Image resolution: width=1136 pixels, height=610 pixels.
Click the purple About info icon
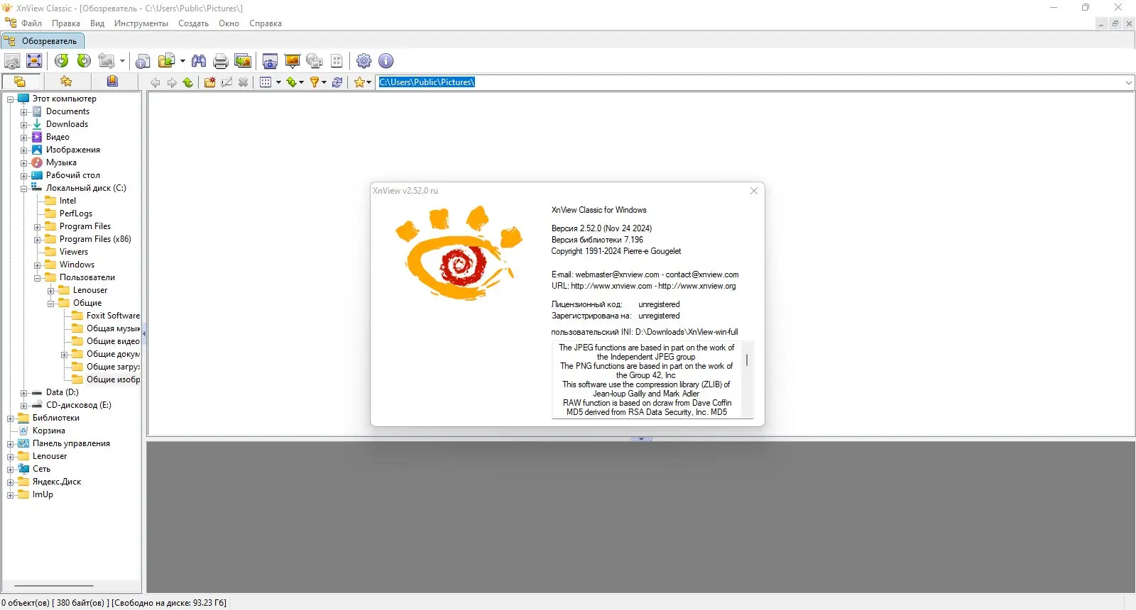point(386,61)
